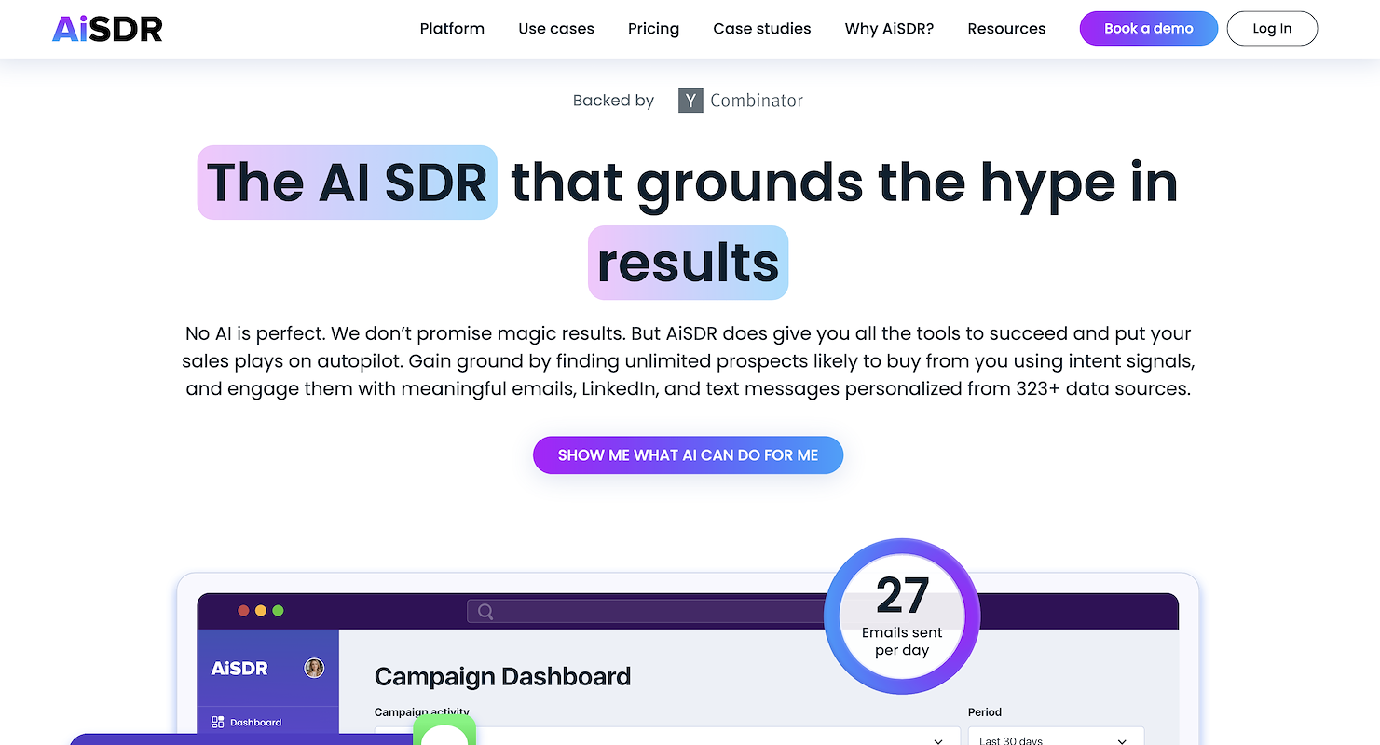The height and width of the screenshot is (745, 1380).
Task: Click the 'Backed by' label
Action: 613,101
